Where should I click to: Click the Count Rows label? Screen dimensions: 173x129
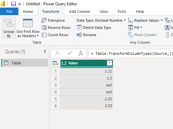click(x=58, y=35)
